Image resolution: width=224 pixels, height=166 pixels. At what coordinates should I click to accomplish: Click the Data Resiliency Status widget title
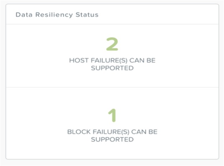click(x=57, y=15)
